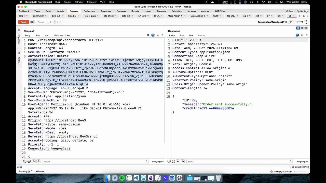Click the Cancel request button
Screen dimensions: 326x183
click(x=41, y=22)
